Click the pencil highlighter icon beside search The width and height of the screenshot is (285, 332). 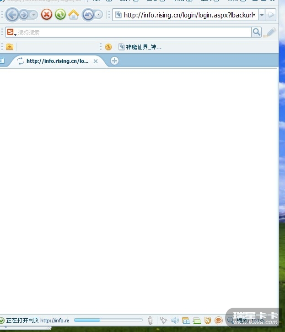[x=270, y=32]
